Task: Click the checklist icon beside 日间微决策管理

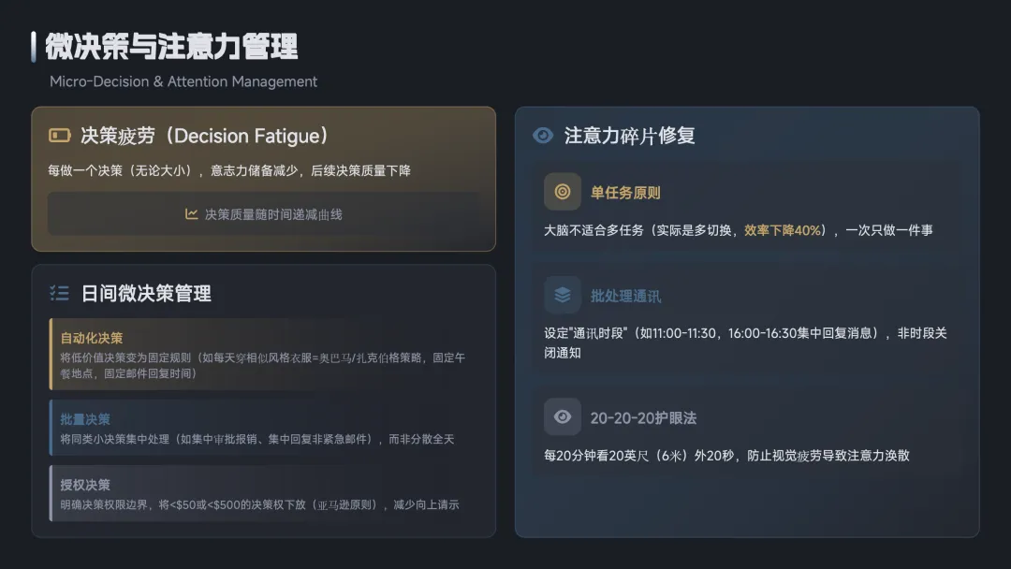Action: click(60, 293)
